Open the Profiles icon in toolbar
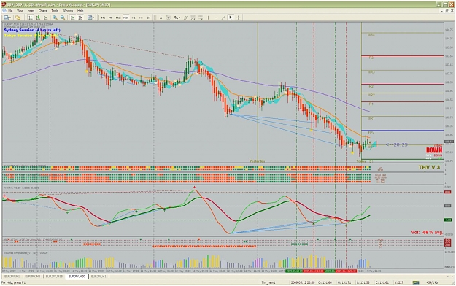Image resolution: width=456 pixels, height=286 pixels. [x=18, y=18]
